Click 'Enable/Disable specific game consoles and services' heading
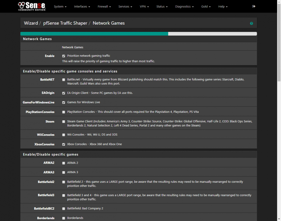 [x=70, y=71]
